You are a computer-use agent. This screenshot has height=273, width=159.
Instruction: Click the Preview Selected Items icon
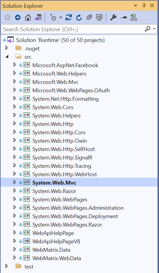click(124, 18)
